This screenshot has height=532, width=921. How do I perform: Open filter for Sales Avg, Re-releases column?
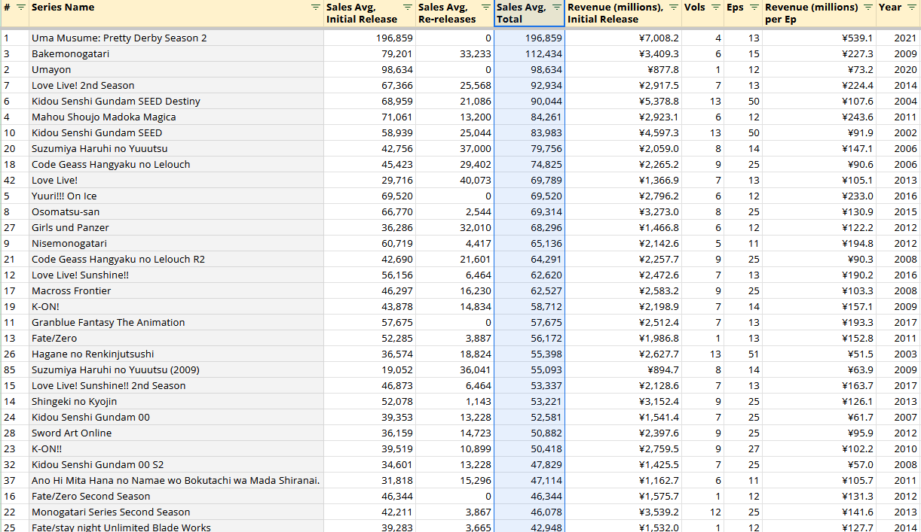pyautogui.click(x=485, y=8)
